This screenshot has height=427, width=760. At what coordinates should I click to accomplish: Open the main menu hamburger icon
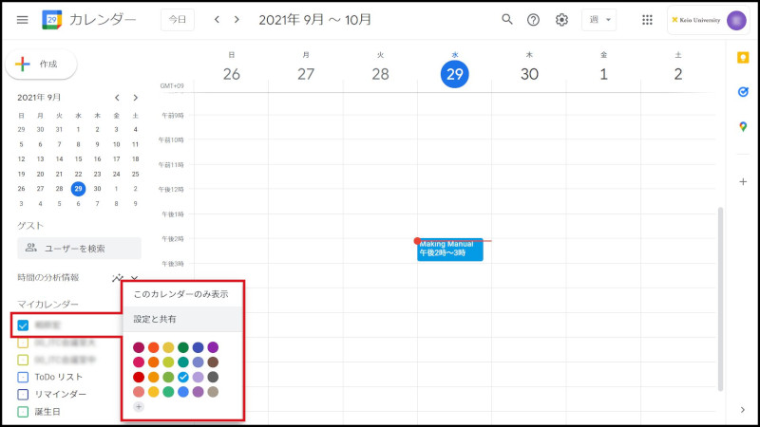(x=22, y=19)
